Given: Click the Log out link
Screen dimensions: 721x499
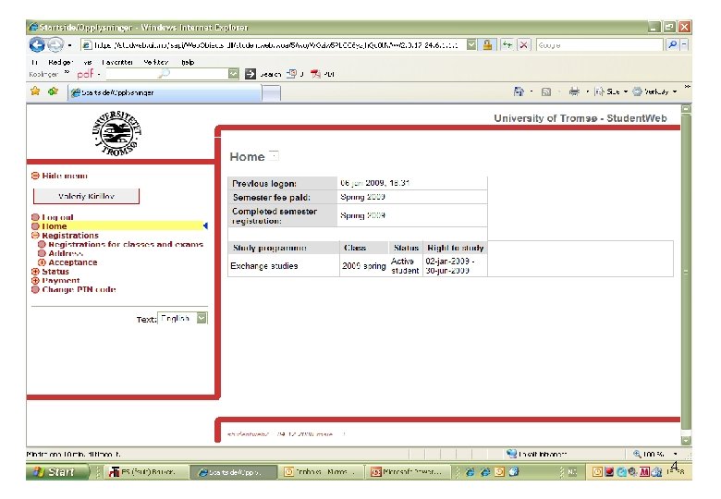Looking at the screenshot, I should click(x=57, y=217).
